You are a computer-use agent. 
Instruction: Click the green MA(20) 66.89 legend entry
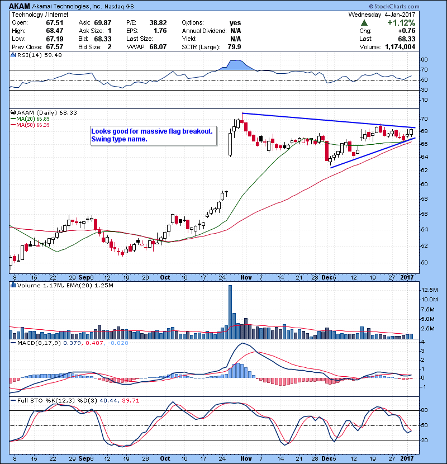pyautogui.click(x=30, y=119)
